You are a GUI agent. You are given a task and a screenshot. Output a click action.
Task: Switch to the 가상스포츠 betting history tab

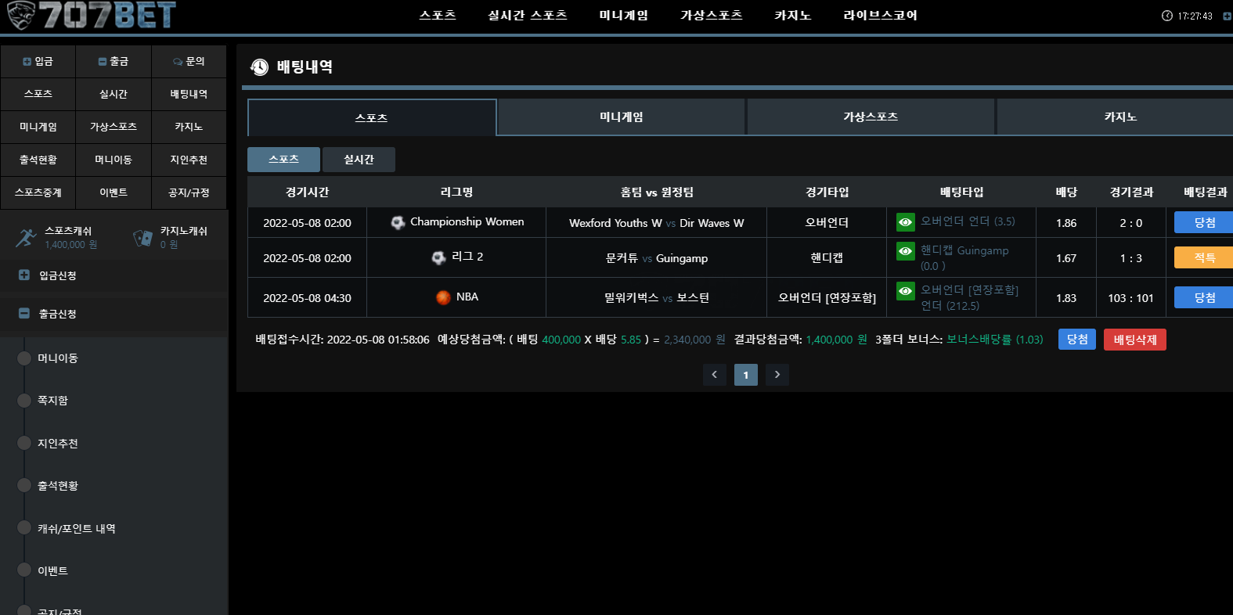coord(871,117)
